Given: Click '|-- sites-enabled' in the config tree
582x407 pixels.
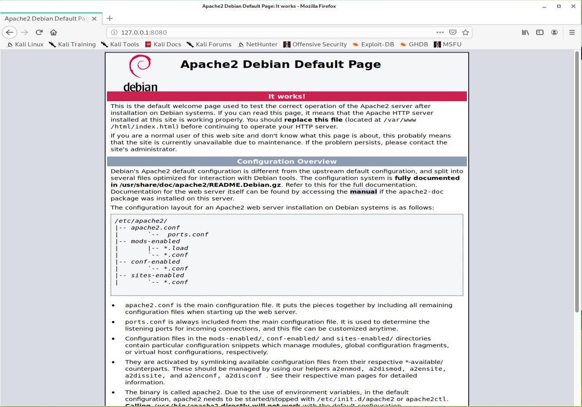Looking at the screenshot, I should (150, 275).
